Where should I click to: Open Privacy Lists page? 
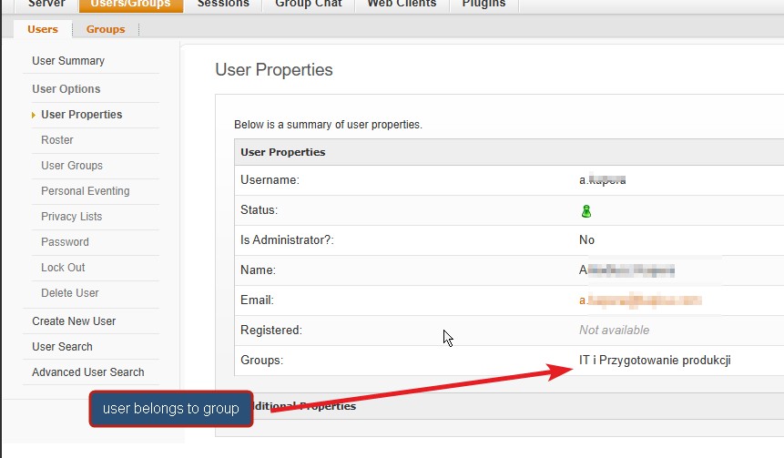pyautogui.click(x=72, y=217)
